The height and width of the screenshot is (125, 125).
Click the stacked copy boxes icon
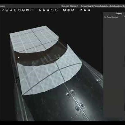(x=27, y=10)
